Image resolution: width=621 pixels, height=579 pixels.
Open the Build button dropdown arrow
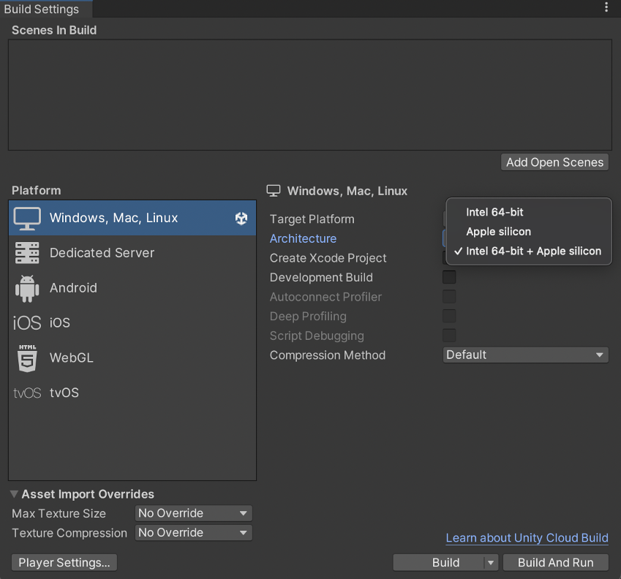[491, 562]
